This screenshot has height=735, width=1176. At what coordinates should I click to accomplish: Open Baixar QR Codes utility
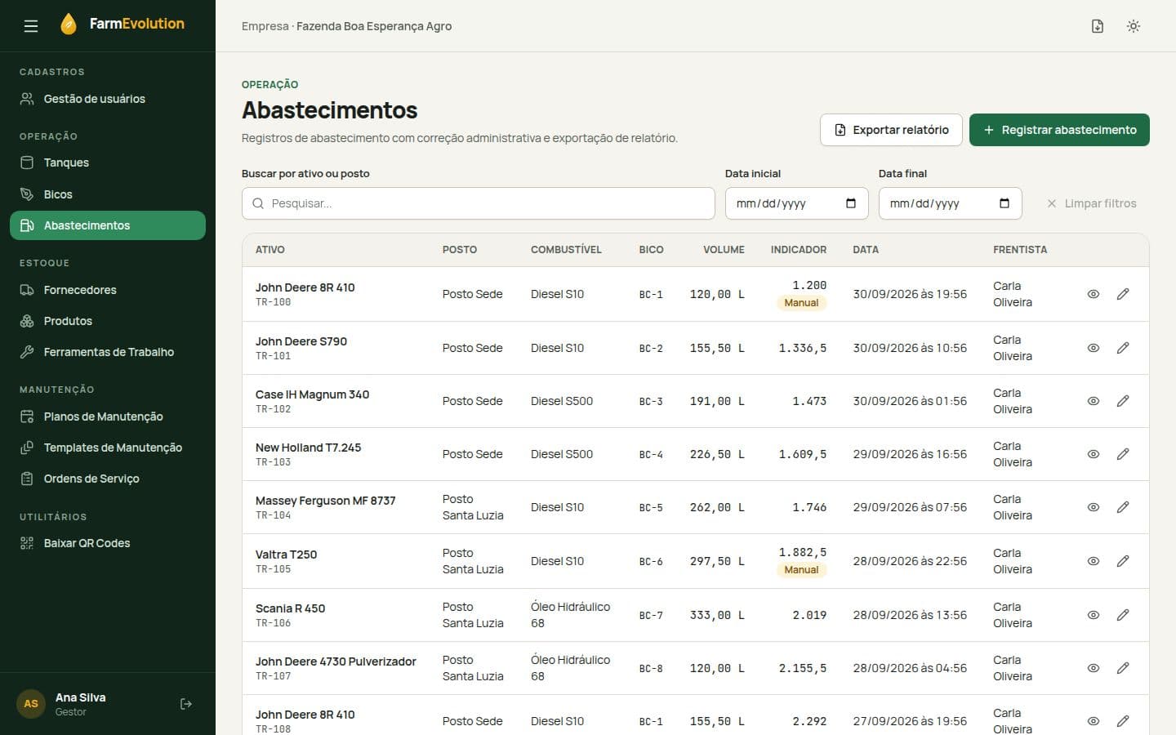pyautogui.click(x=108, y=543)
